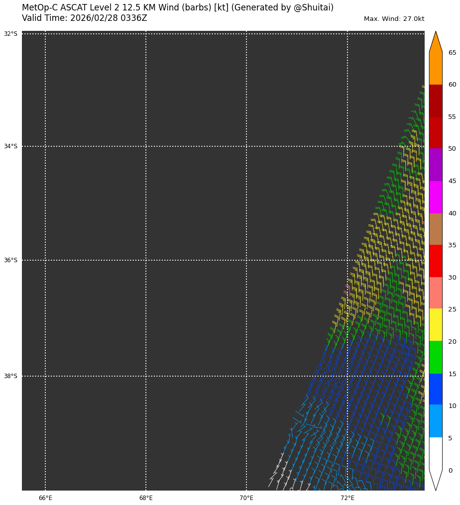Pick the brown 35-40 kt color band
Viewport: 460px width, 505px height.
pos(436,229)
